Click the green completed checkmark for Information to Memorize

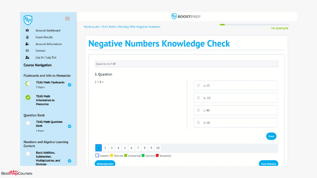pos(28,97)
